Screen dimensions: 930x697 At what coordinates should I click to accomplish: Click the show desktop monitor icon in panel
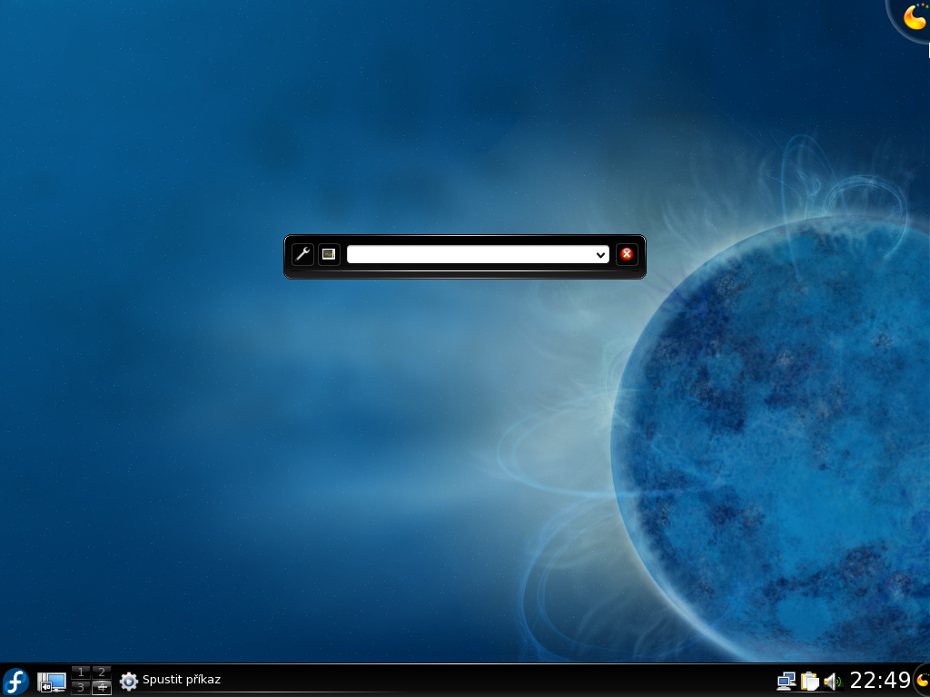[x=52, y=682]
